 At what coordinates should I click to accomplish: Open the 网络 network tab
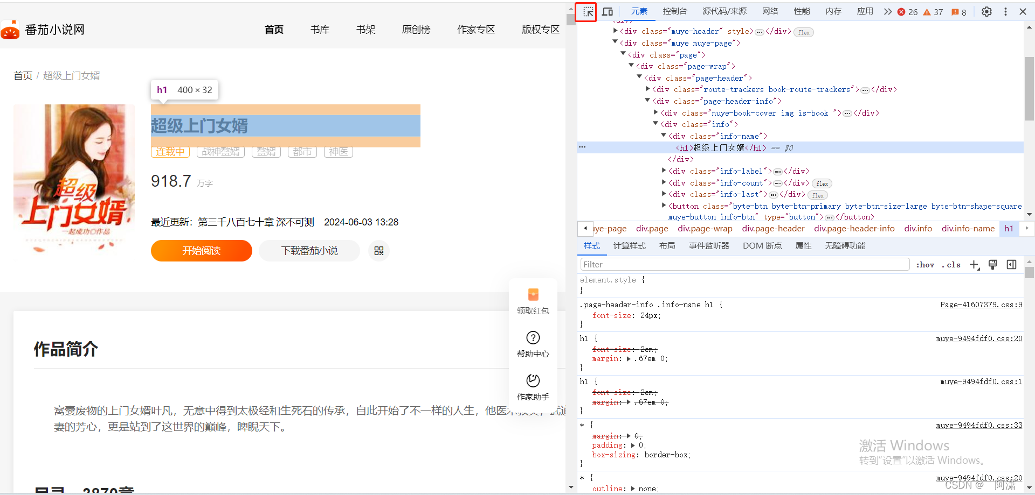(x=770, y=11)
